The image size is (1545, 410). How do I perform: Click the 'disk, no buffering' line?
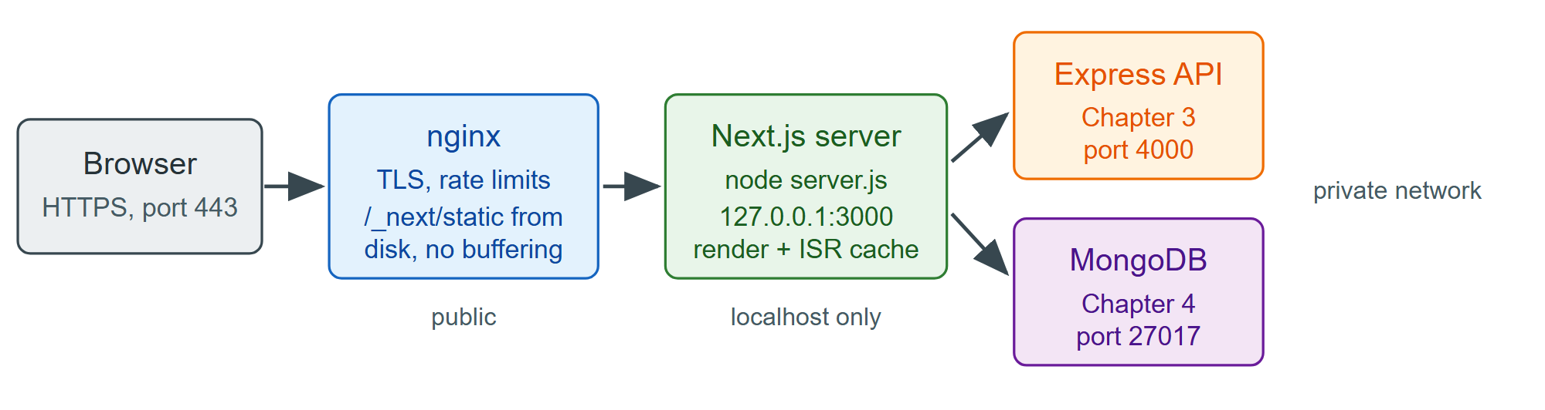(x=463, y=249)
